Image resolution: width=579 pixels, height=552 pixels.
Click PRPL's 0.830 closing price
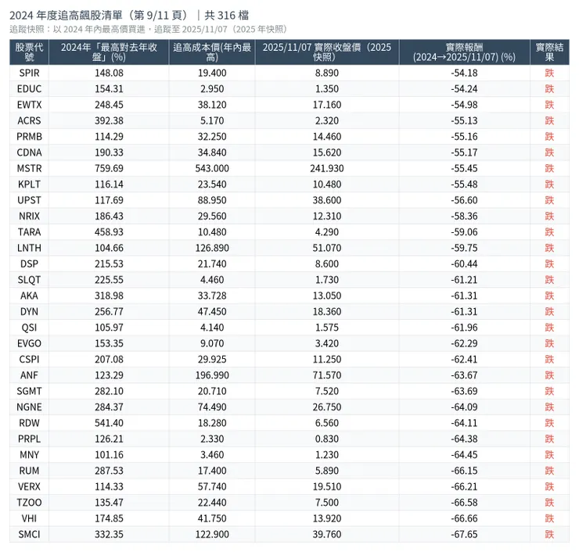(327, 439)
